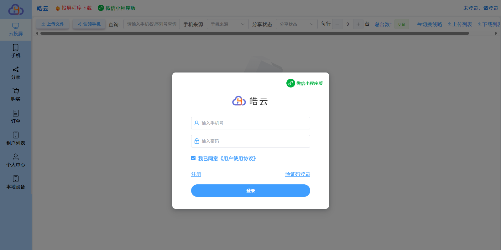Uncheck the 我已同意 user agreement checkbox
501x250 pixels.
(x=193, y=158)
